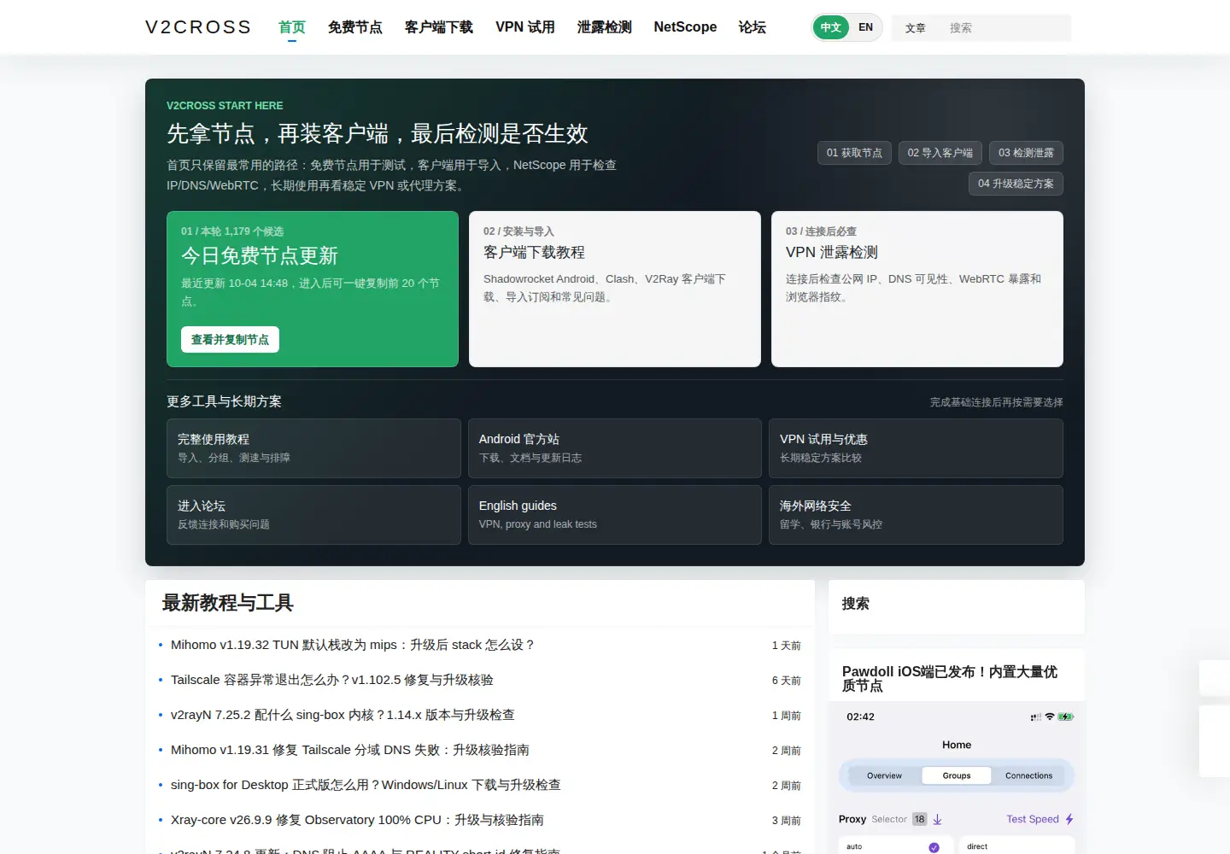This screenshot has width=1230, height=854.
Task: Click the Pawdoll iOS端已发布 heading
Action: click(x=950, y=678)
